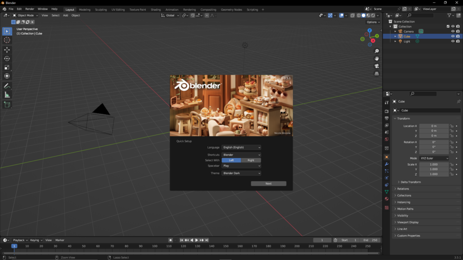Select With Left mouse button option

(x=231, y=160)
